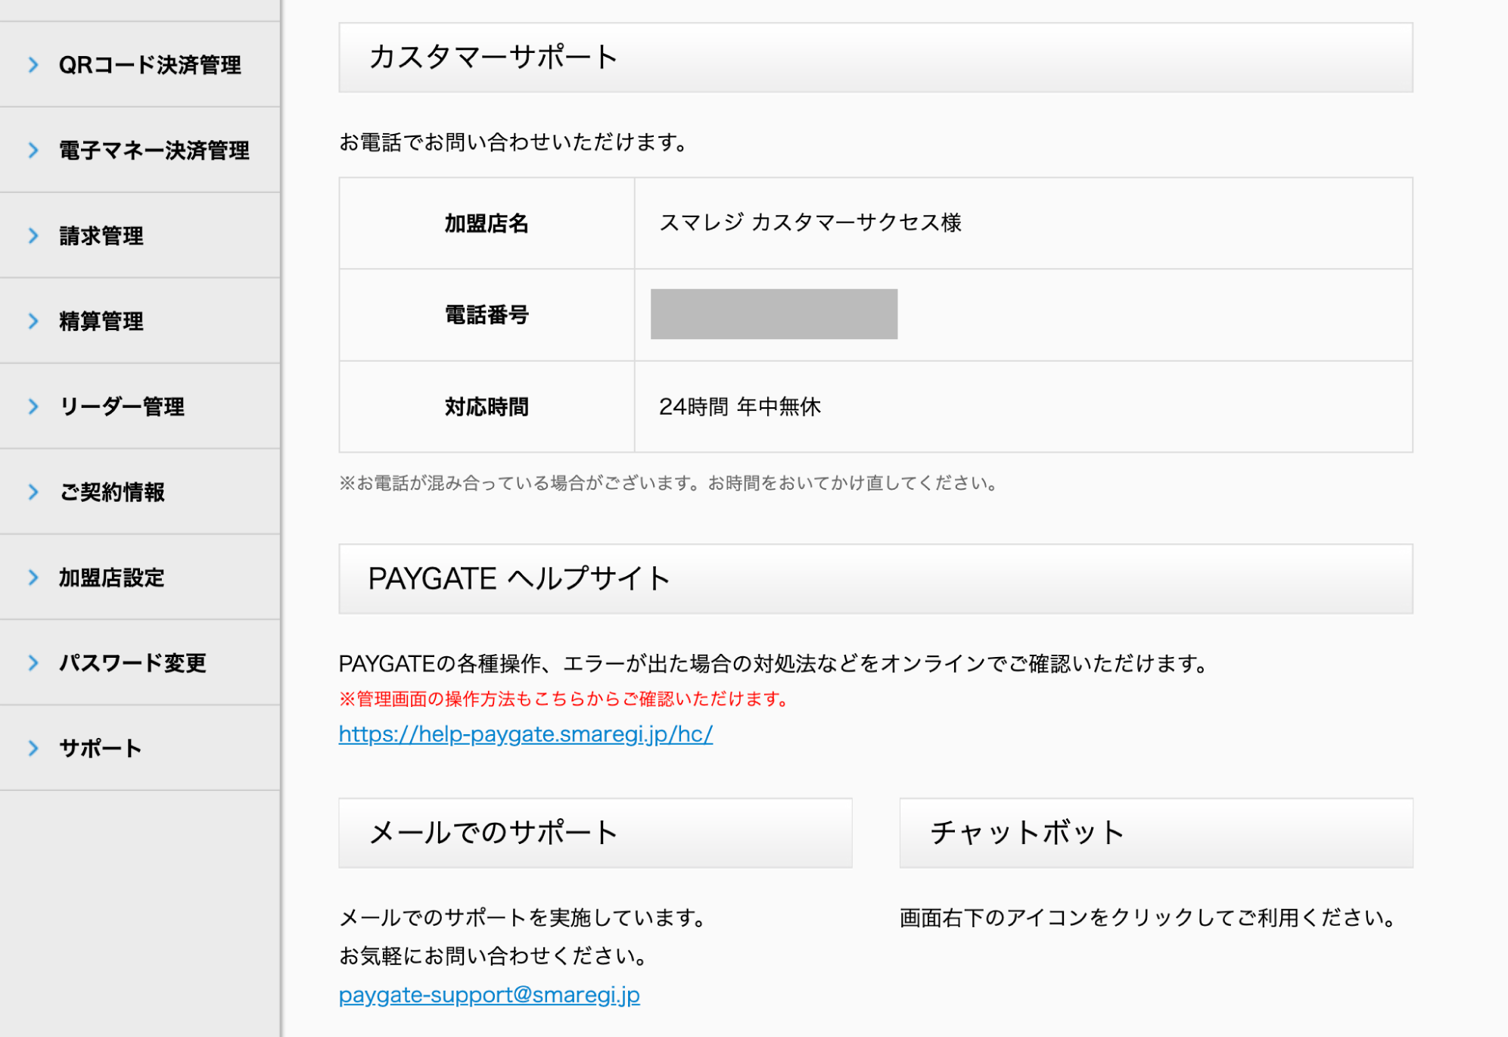Click chevron beside サポート
This screenshot has height=1037, width=1508.
point(33,749)
